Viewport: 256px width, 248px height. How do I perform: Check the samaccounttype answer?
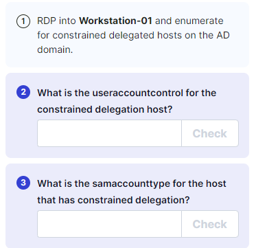[210, 224]
